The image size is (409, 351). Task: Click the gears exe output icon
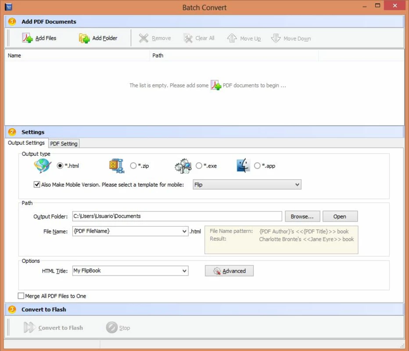182,166
